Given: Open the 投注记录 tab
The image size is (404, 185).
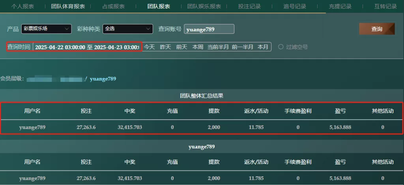Looking at the screenshot, I should pyautogui.click(x=249, y=6).
